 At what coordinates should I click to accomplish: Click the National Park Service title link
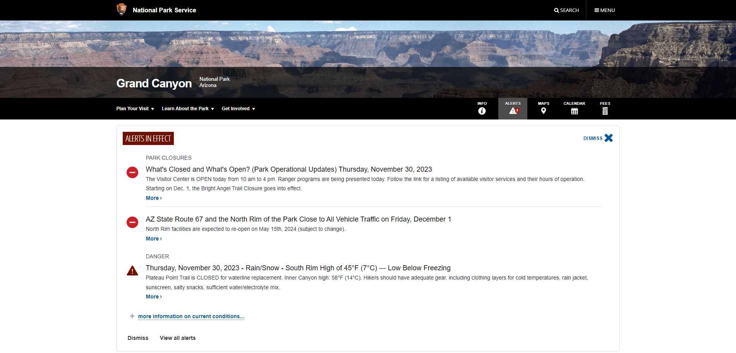tap(164, 10)
